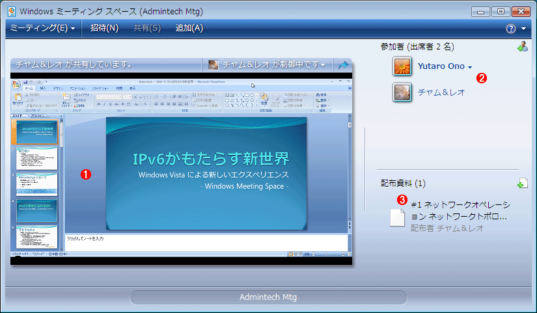Open the font size combo box
The image size is (537, 313).
pos(127,97)
